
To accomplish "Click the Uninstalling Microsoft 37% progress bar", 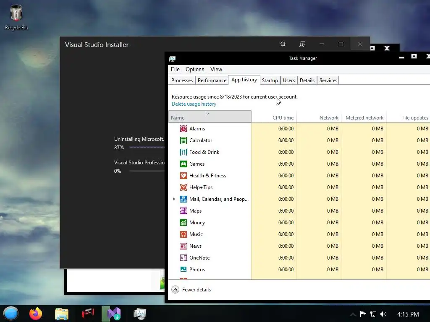I will pos(147,147).
